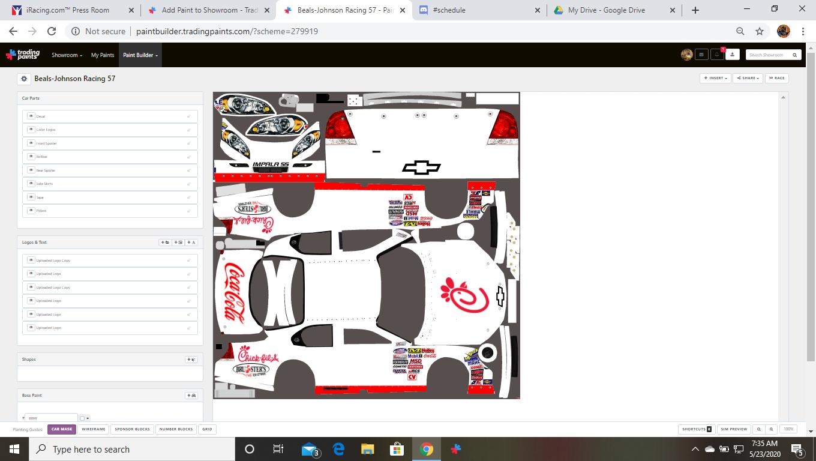The image size is (816, 461).
Task: Enable the Wireframe painting guide
Action: pos(93,429)
